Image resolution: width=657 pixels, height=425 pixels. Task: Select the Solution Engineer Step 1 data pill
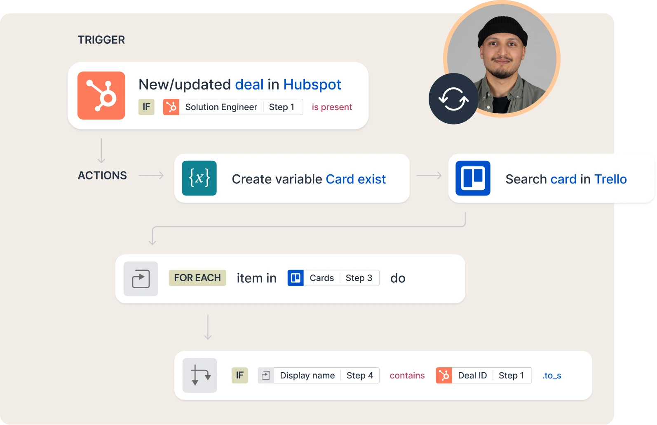[233, 107]
